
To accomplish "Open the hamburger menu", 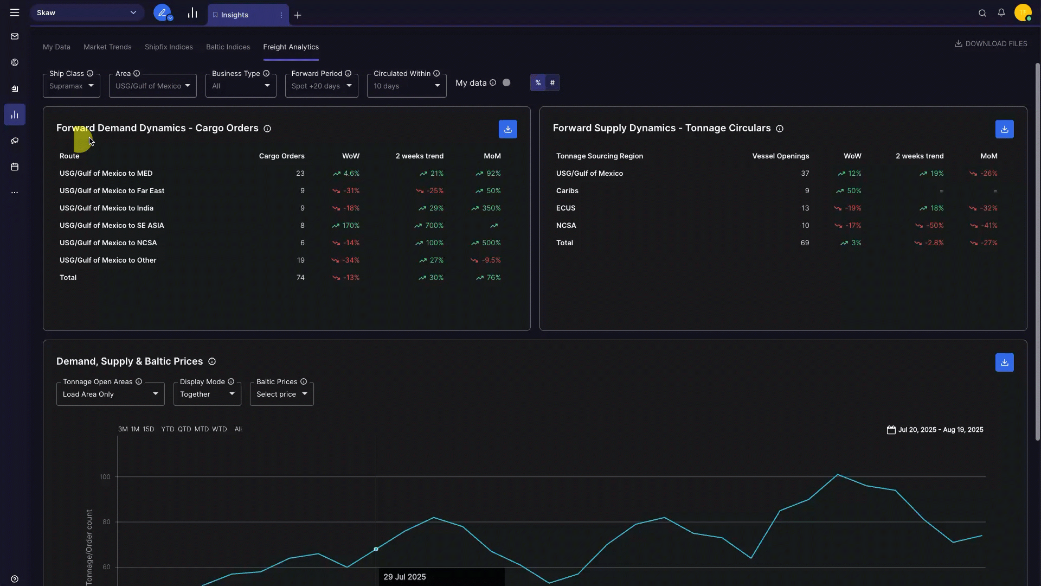I will (x=15, y=12).
